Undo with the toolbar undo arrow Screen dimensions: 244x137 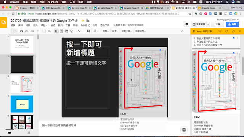pos(27,31)
